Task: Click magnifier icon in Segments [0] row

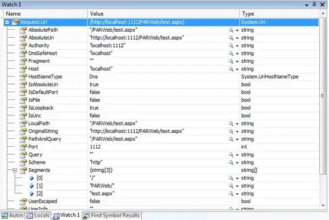Action: coord(231,178)
